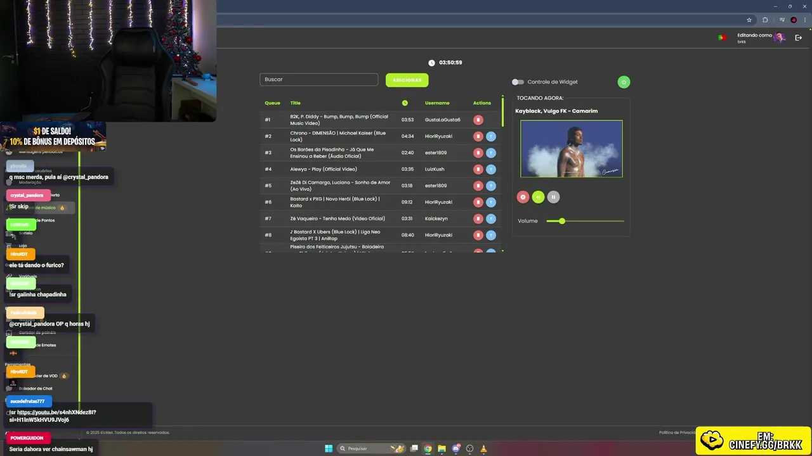
Task: Stop the current song with red X button
Action: click(523, 197)
